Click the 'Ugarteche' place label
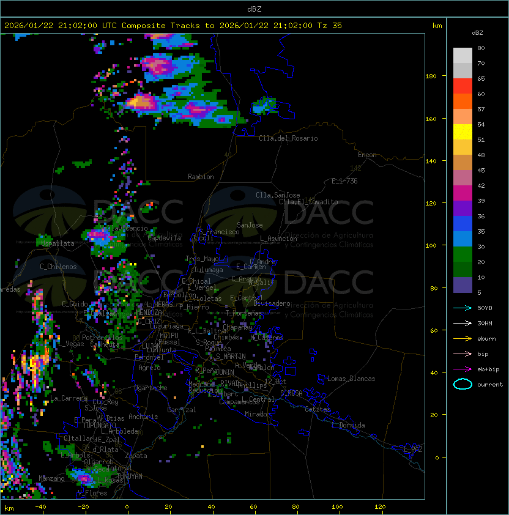The height and width of the screenshot is (515, 509). pyautogui.click(x=151, y=388)
